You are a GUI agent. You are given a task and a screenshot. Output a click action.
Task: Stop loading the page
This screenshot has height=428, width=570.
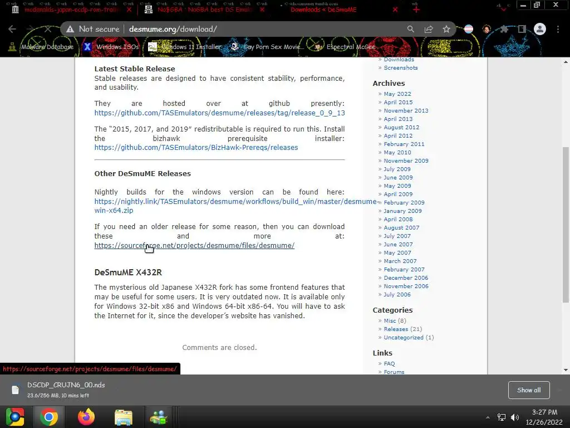[48, 29]
